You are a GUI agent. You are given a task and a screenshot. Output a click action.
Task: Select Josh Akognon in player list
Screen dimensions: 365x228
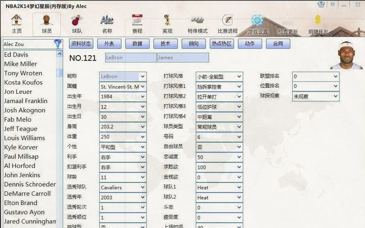[25, 110]
